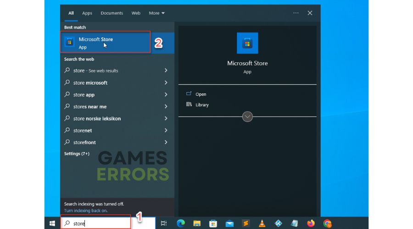The image size is (413, 229).
Task: Select the Microsoft Store best match result
Action: (x=106, y=42)
